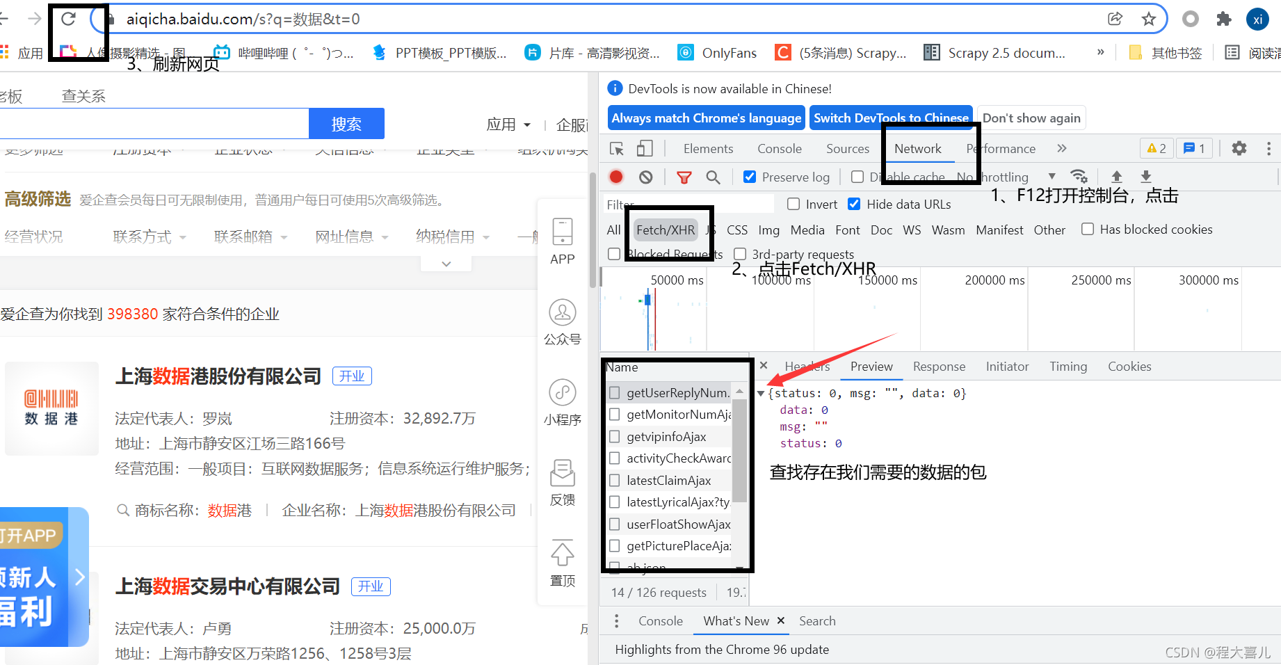The height and width of the screenshot is (665, 1281).
Task: Bookmark this page with the star icon
Action: (1149, 19)
